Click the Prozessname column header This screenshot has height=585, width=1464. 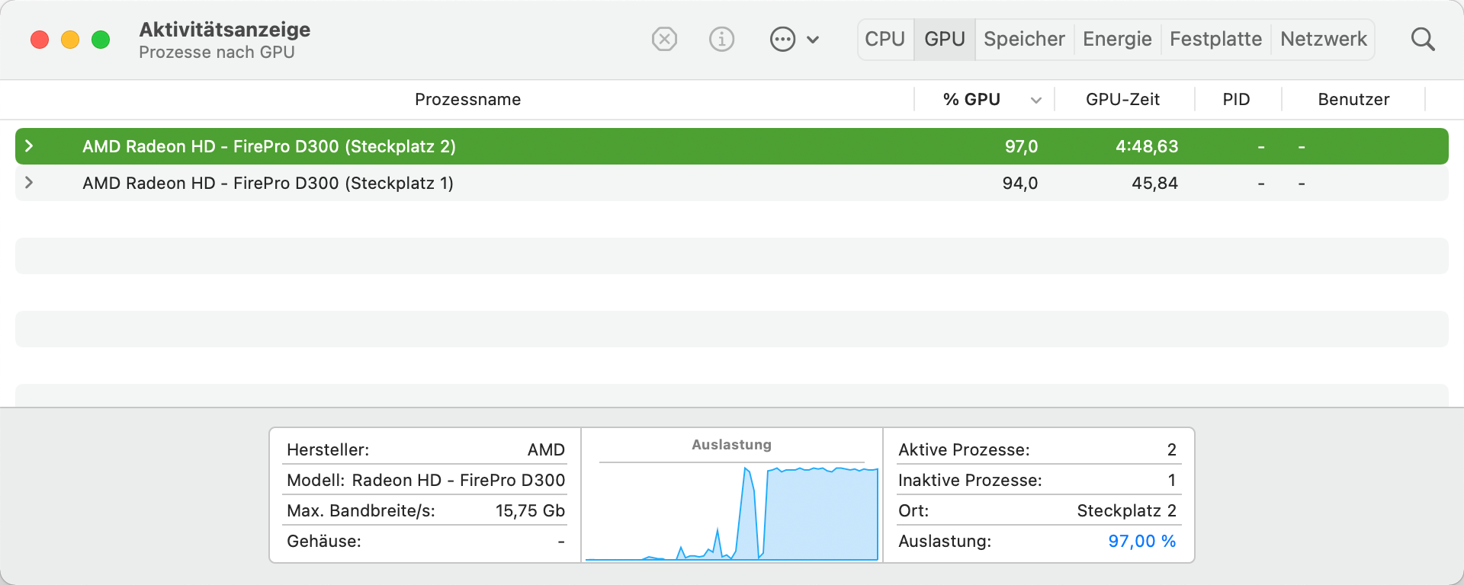click(467, 100)
